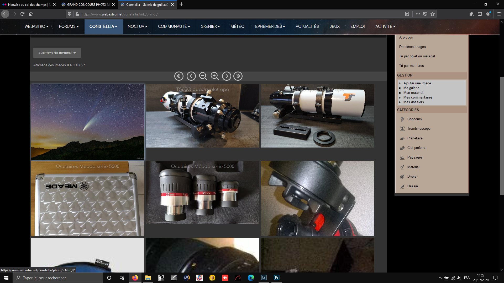The height and width of the screenshot is (283, 504).
Task: Expand the FORUMS dropdown menu
Action: (69, 26)
